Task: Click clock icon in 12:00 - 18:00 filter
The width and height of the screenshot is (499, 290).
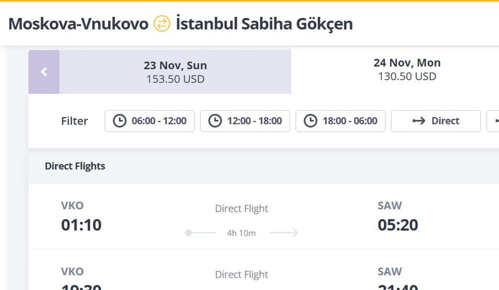Action: click(x=215, y=121)
